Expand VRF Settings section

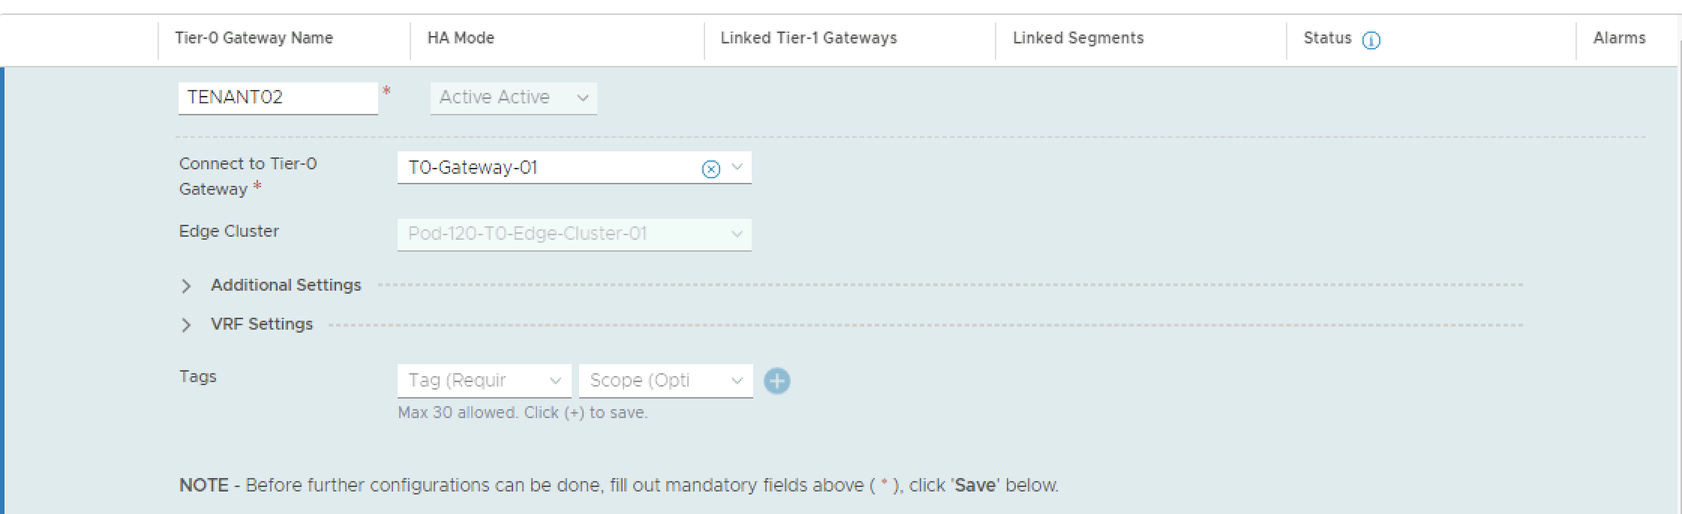[x=186, y=325]
